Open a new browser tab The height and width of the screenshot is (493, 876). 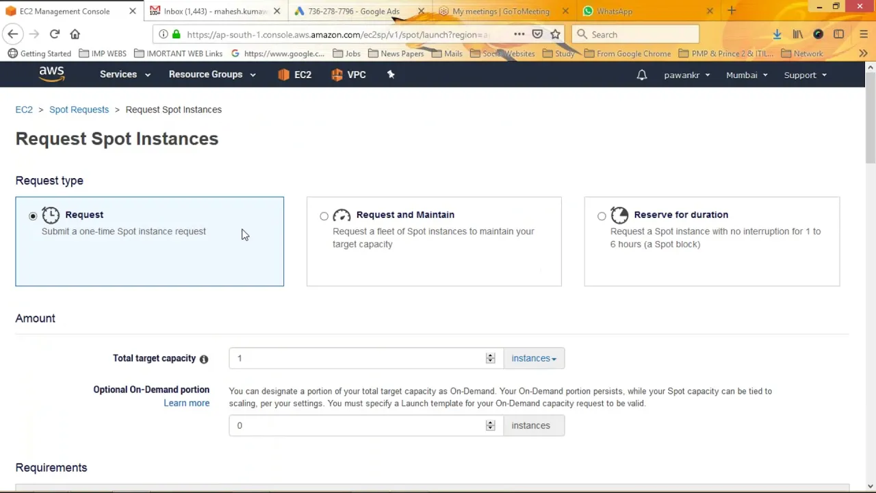click(732, 11)
